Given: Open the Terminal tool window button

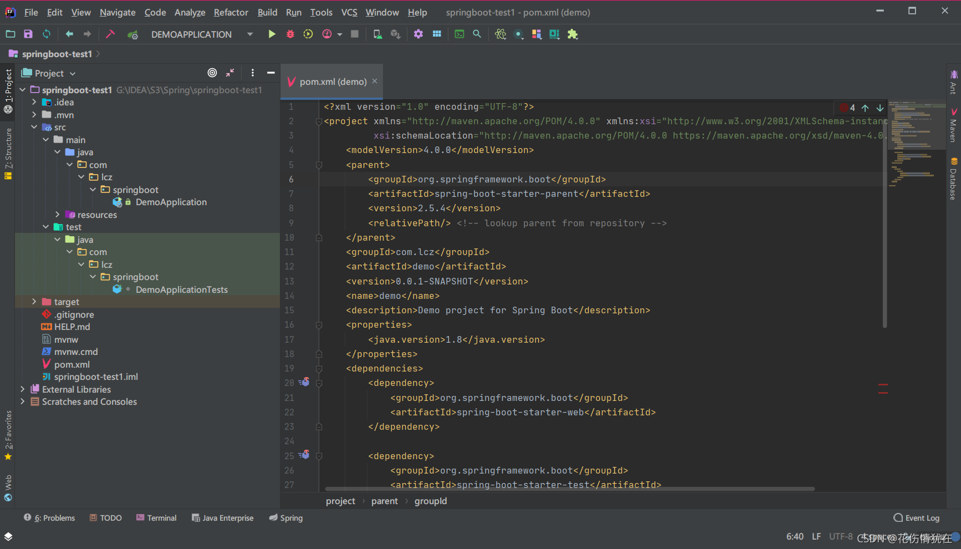Looking at the screenshot, I should click(156, 518).
